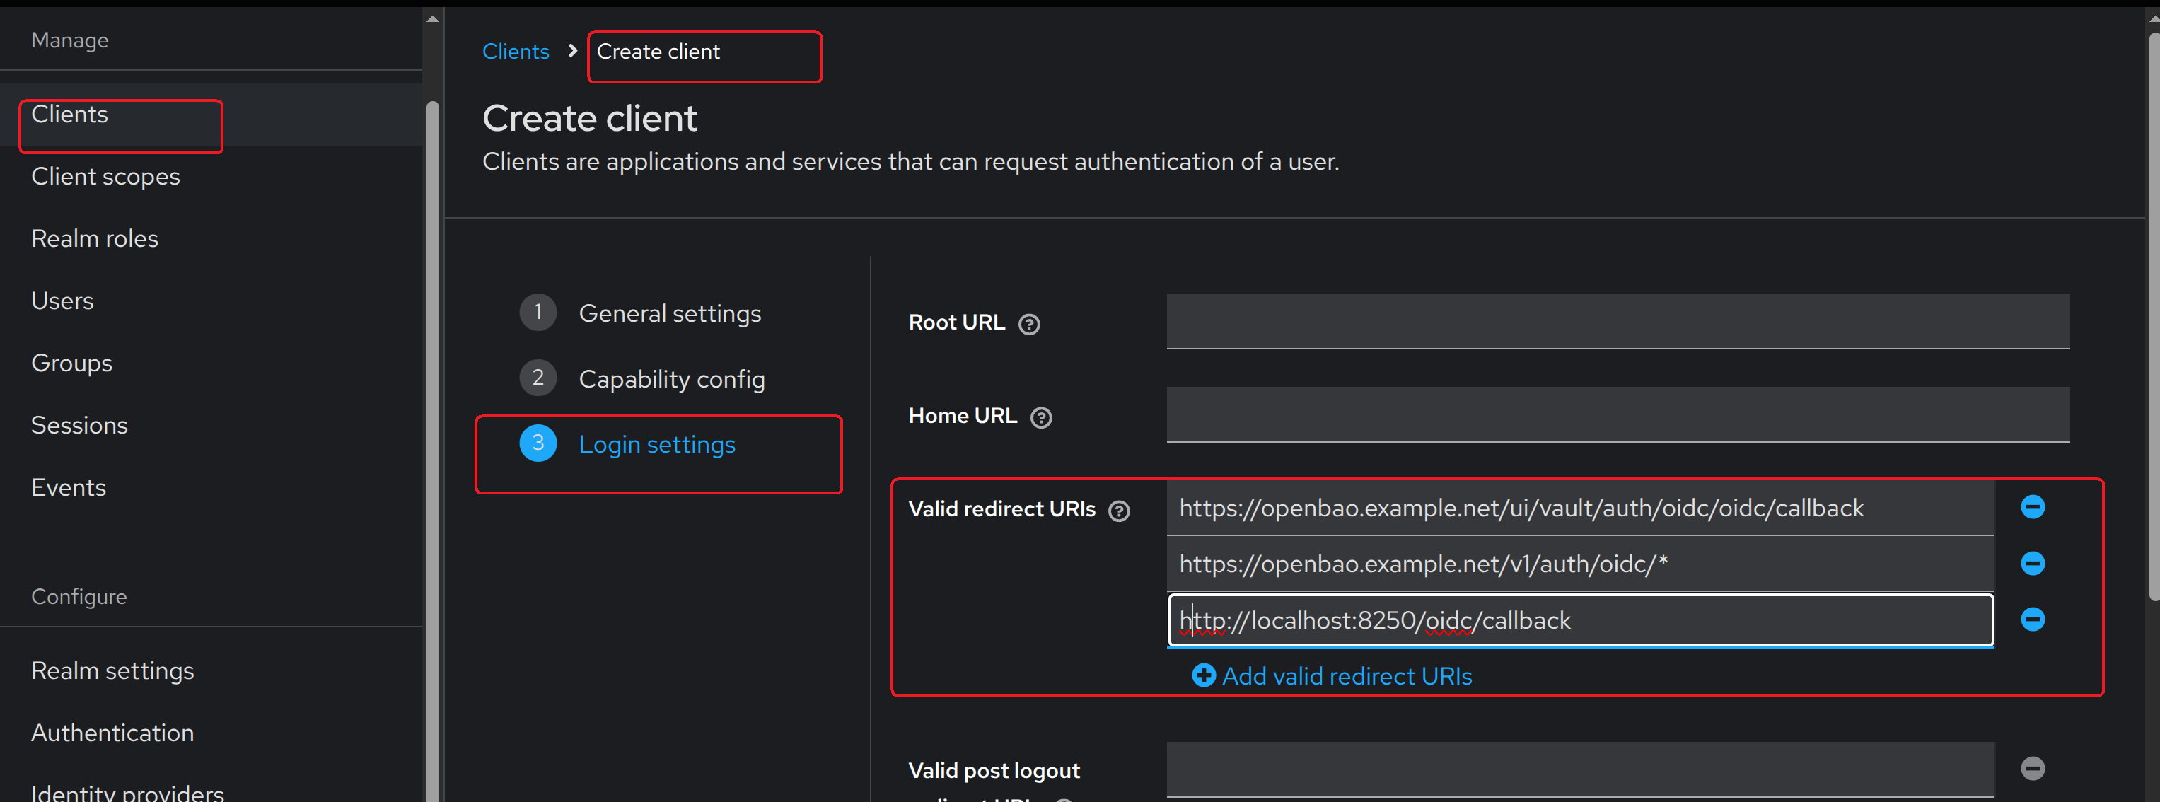The image size is (2160, 802).
Task: Click the Clients breadcrumb link
Action: (x=515, y=52)
